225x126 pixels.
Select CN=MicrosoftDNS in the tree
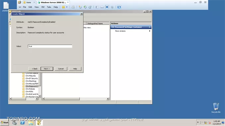(32, 84)
